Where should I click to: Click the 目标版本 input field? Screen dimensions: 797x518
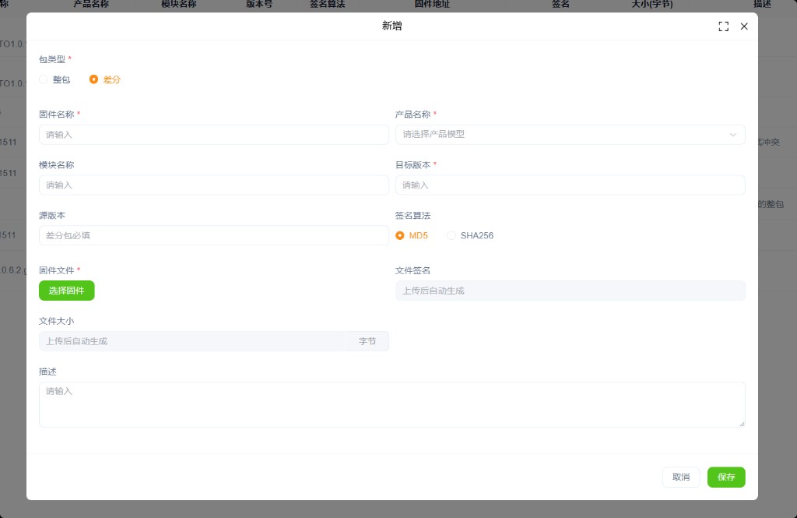pyautogui.click(x=571, y=185)
